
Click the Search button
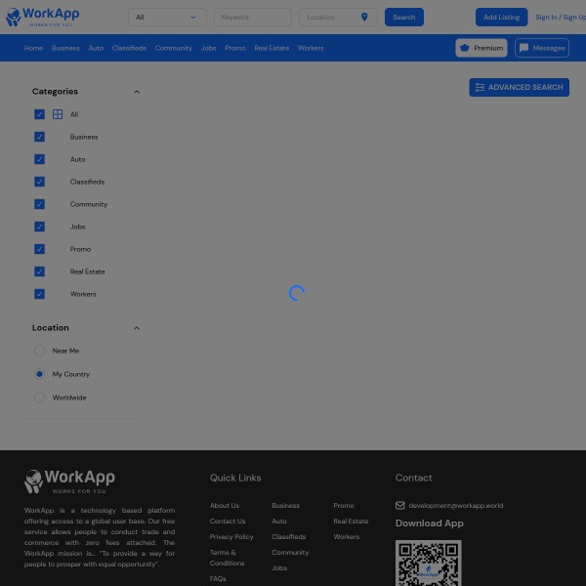404,18
